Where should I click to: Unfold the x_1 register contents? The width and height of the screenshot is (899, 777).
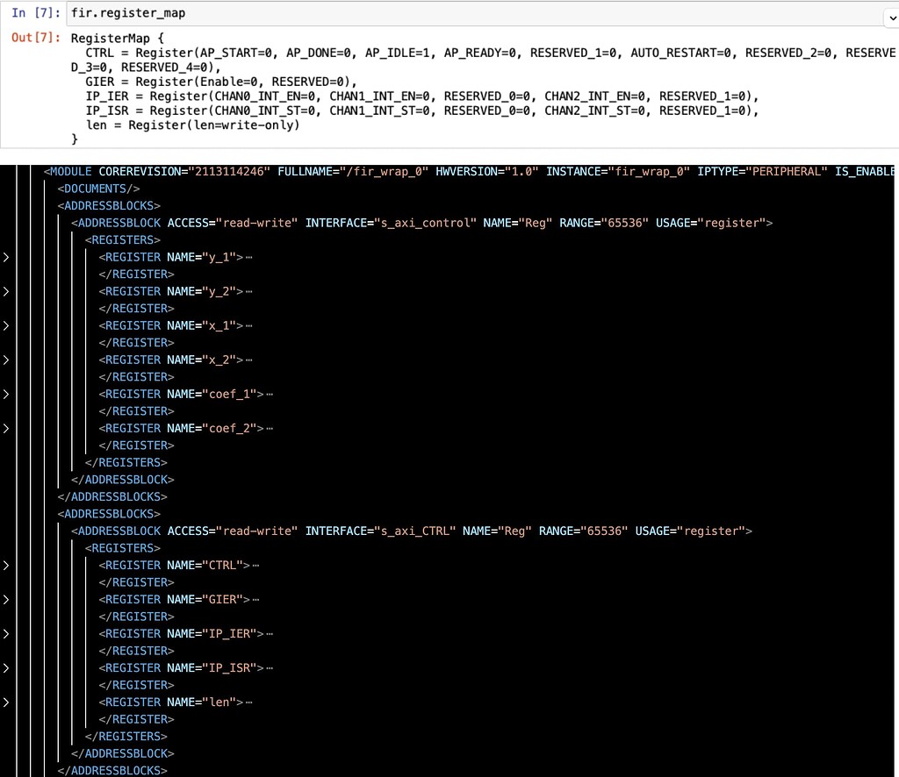tap(6, 324)
